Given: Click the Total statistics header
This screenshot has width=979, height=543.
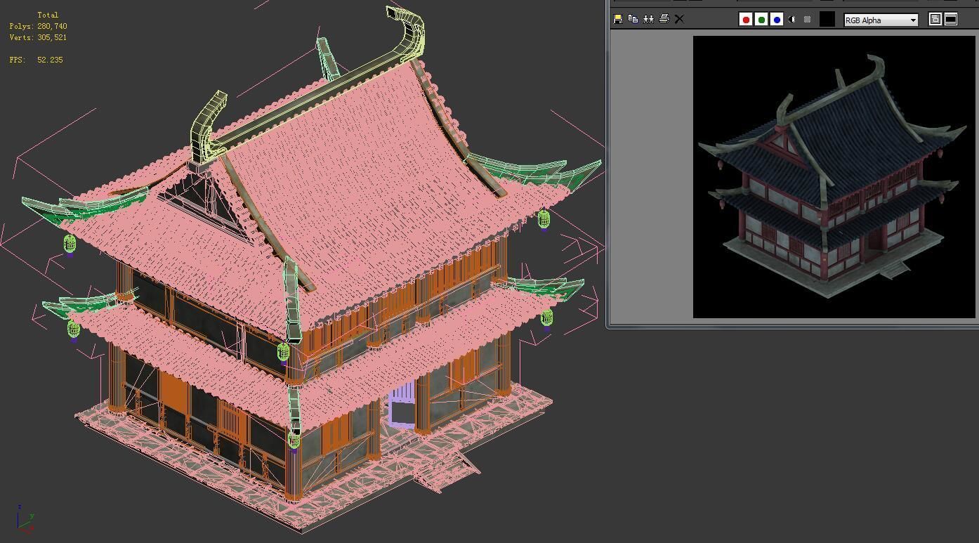Looking at the screenshot, I should tap(48, 15).
